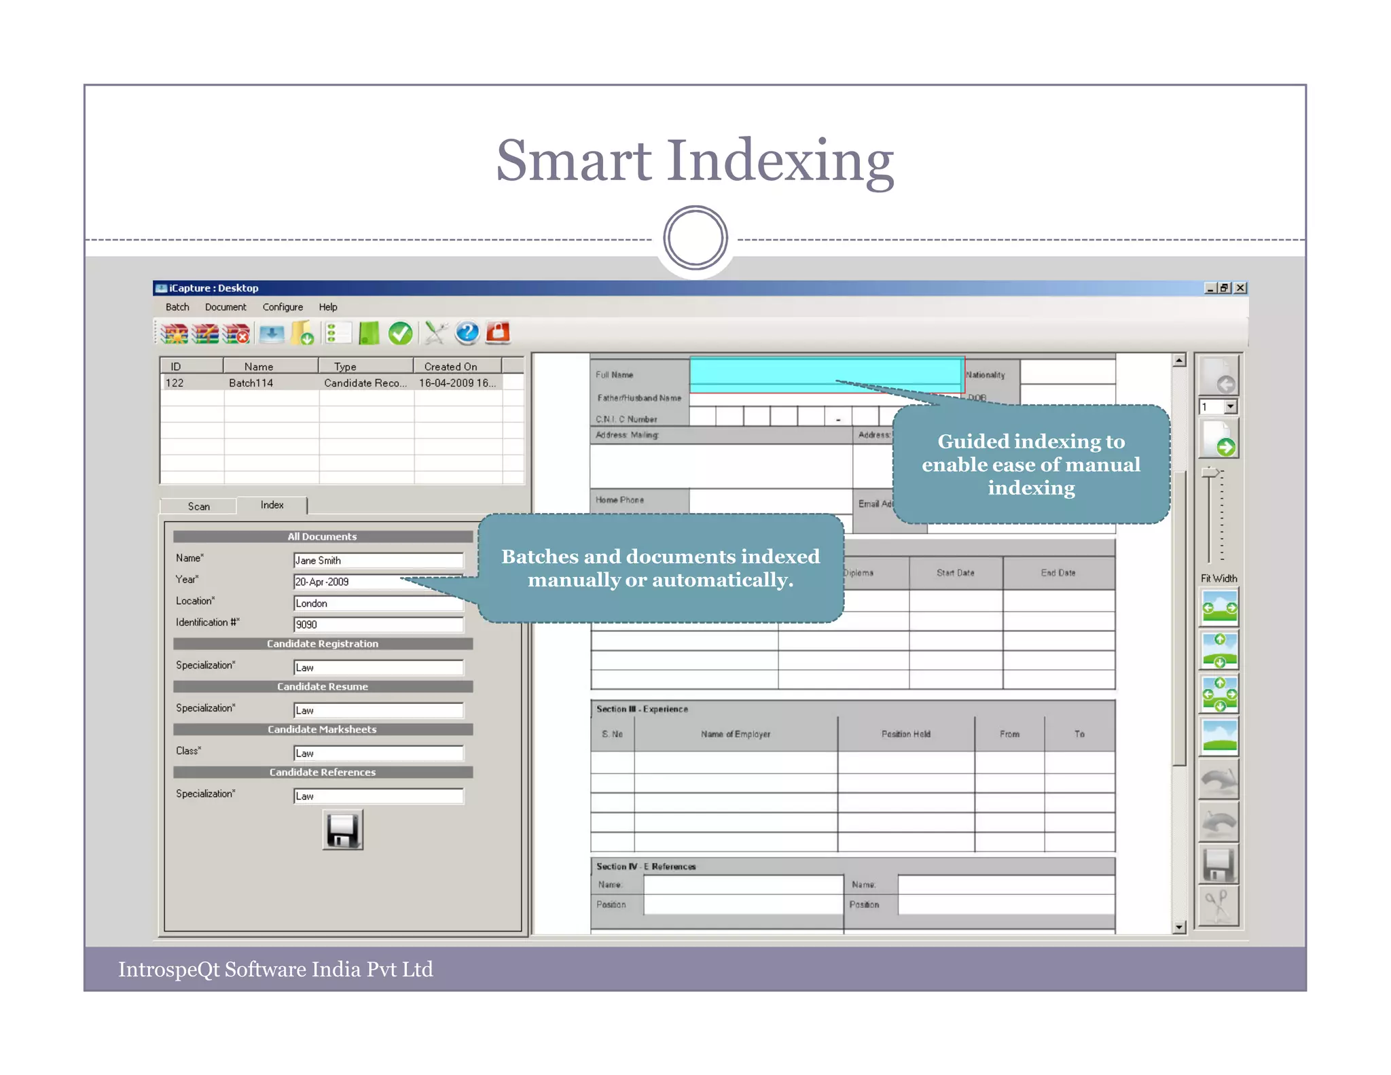Viewport: 1391px width, 1075px height.
Task: Click the green book toolbar icon
Action: pyautogui.click(x=369, y=333)
